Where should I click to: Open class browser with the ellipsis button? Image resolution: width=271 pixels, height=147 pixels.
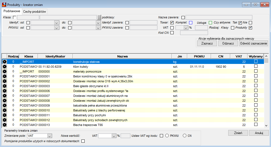pyautogui.click(x=99, y=18)
